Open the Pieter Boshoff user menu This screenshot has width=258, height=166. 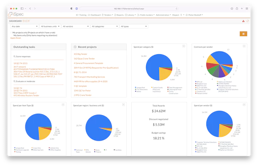point(194,15)
